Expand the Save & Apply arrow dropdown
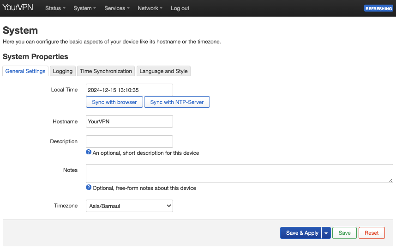 [326, 233]
